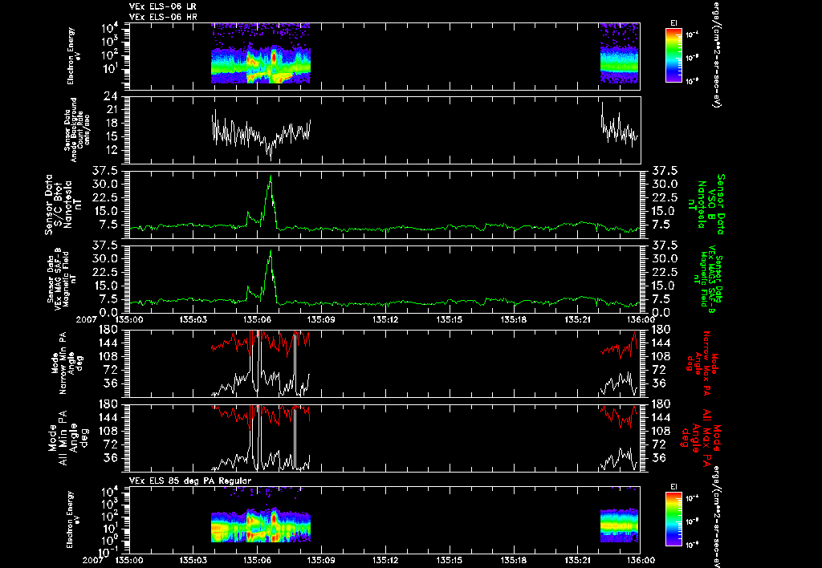Viewport: 822px width, 568px height.
Task: Select the green 'VSO B Nanotesla' axis label
Action: point(706,205)
